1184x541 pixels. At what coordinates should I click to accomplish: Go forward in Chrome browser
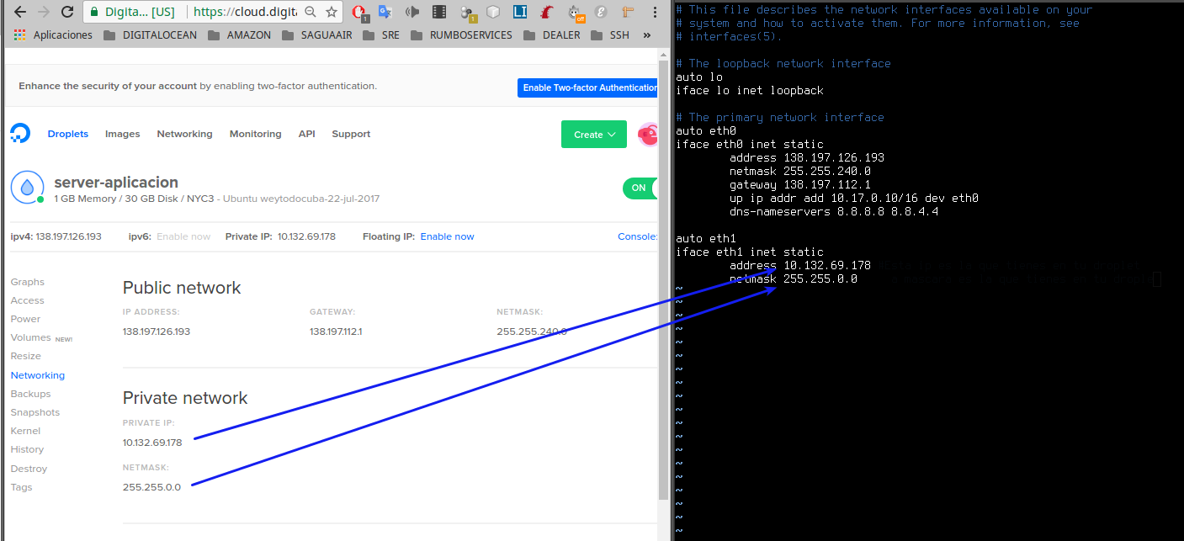tap(44, 12)
